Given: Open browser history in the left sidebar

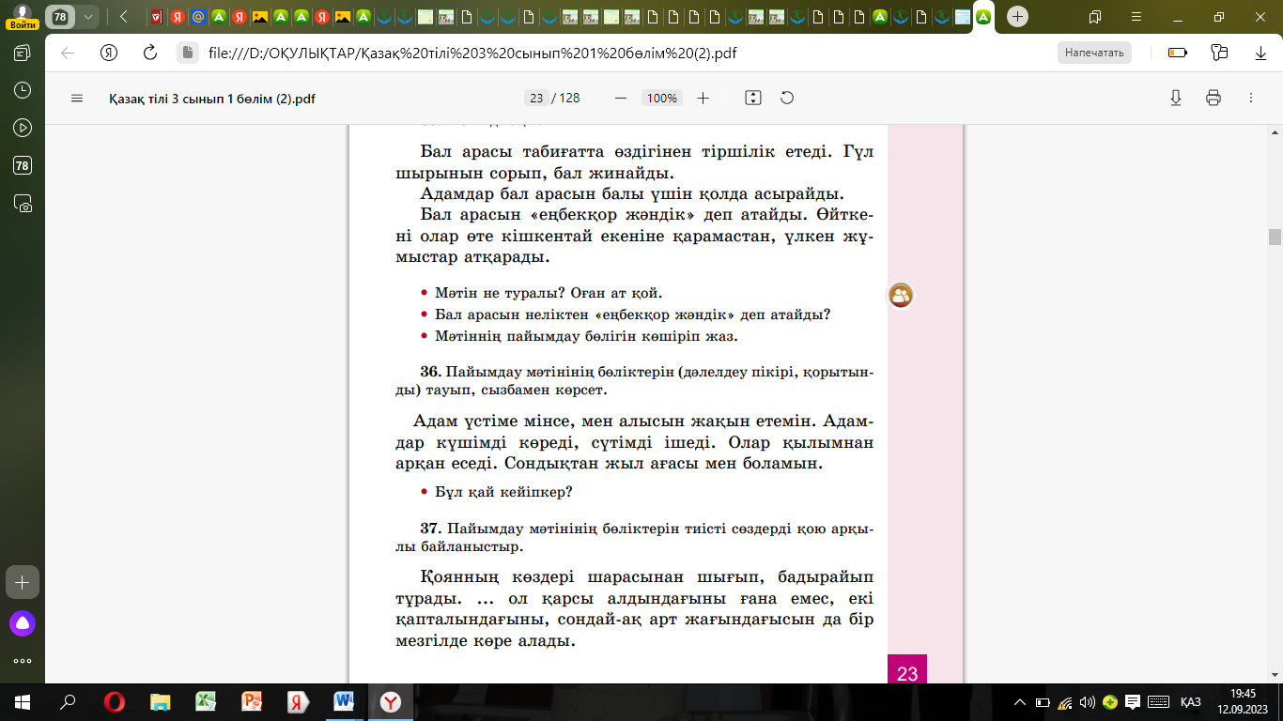Looking at the screenshot, I should coord(23,90).
